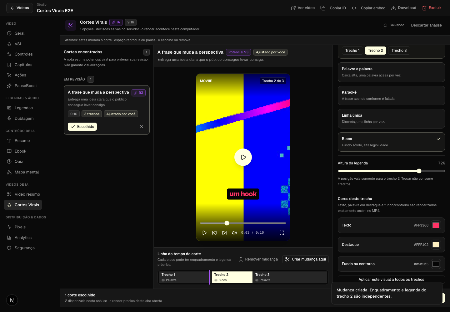Open Quiz section
450x312 pixels.
tap(19, 162)
